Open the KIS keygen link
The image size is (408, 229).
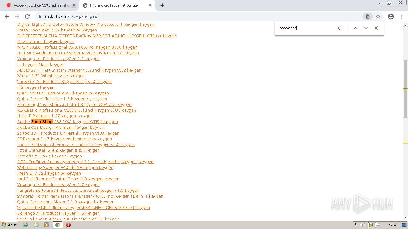click(x=36, y=87)
